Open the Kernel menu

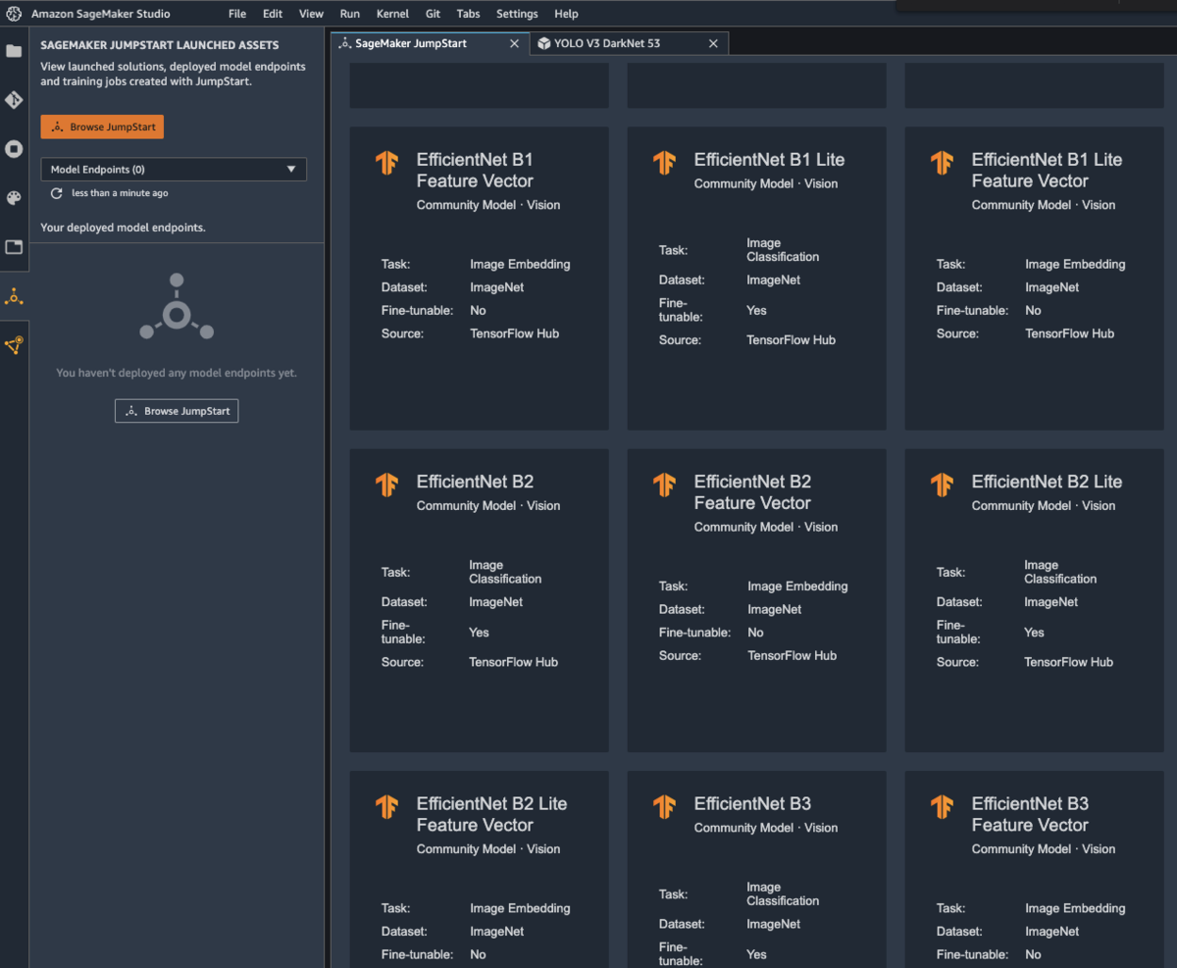392,14
